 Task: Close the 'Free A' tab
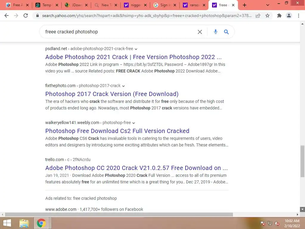pyautogui.click(x=27, y=5)
